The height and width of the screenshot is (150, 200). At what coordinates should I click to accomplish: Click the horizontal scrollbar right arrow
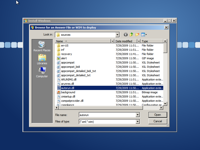pos(161,107)
